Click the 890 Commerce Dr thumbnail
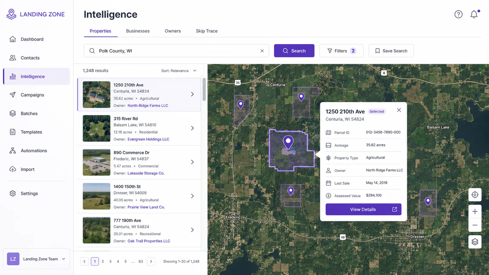The height and width of the screenshot is (275, 489). [97, 162]
